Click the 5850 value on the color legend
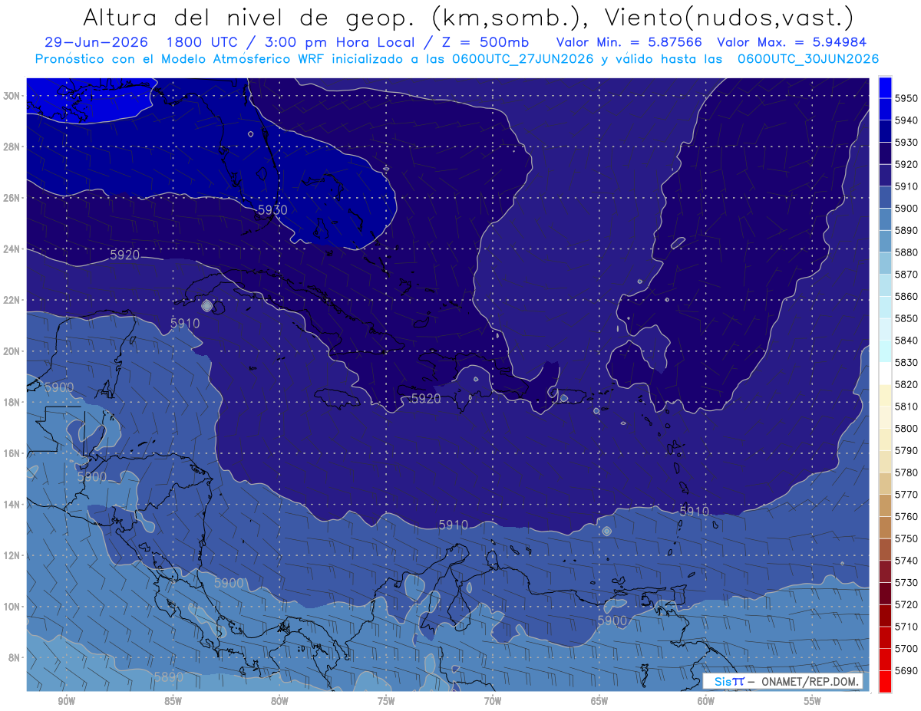The width and height of the screenshot is (921, 711). (x=906, y=318)
